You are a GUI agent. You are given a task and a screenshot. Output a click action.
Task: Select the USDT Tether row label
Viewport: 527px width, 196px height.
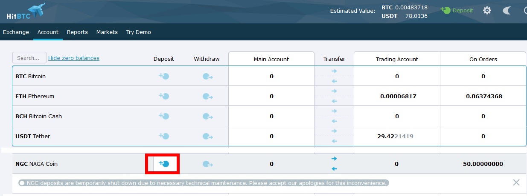(32, 136)
